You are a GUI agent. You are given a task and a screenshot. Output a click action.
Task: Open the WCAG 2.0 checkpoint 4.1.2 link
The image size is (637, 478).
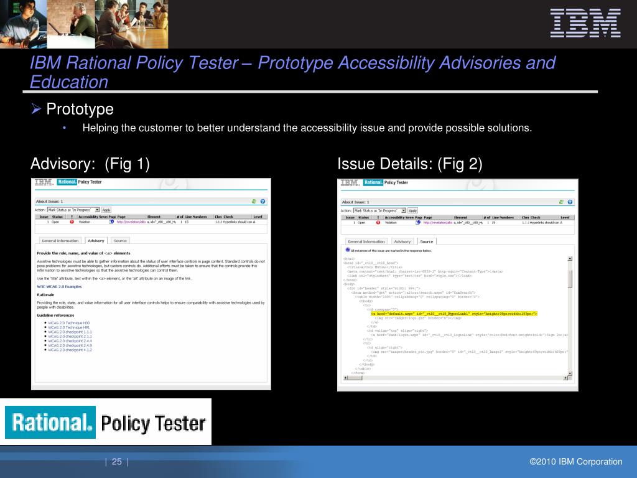(x=70, y=350)
